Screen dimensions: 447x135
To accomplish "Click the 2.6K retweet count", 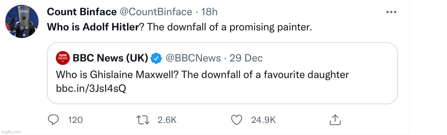I will click(x=167, y=120).
